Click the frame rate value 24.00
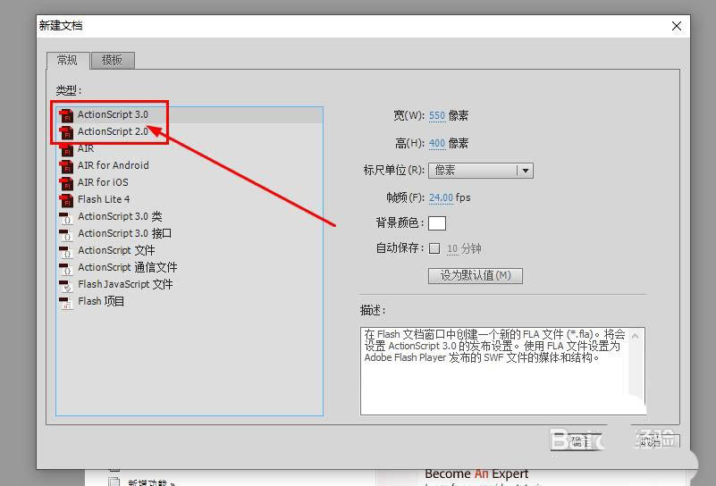Screen dimensions: 716x486 tap(441, 197)
